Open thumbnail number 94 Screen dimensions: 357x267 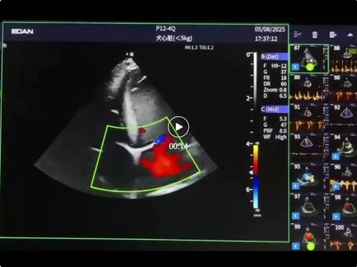[343, 147]
